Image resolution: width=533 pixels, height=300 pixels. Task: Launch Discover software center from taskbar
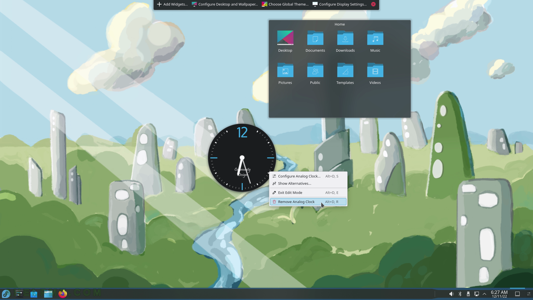tap(34, 294)
